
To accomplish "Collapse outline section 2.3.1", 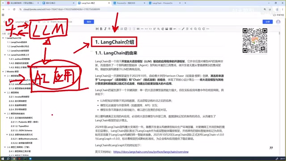I will [7, 118].
